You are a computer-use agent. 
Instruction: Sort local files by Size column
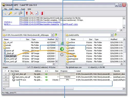(25, 39)
